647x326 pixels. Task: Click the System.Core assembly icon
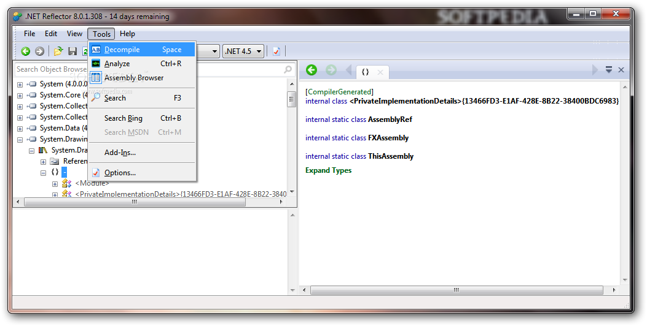(32, 95)
